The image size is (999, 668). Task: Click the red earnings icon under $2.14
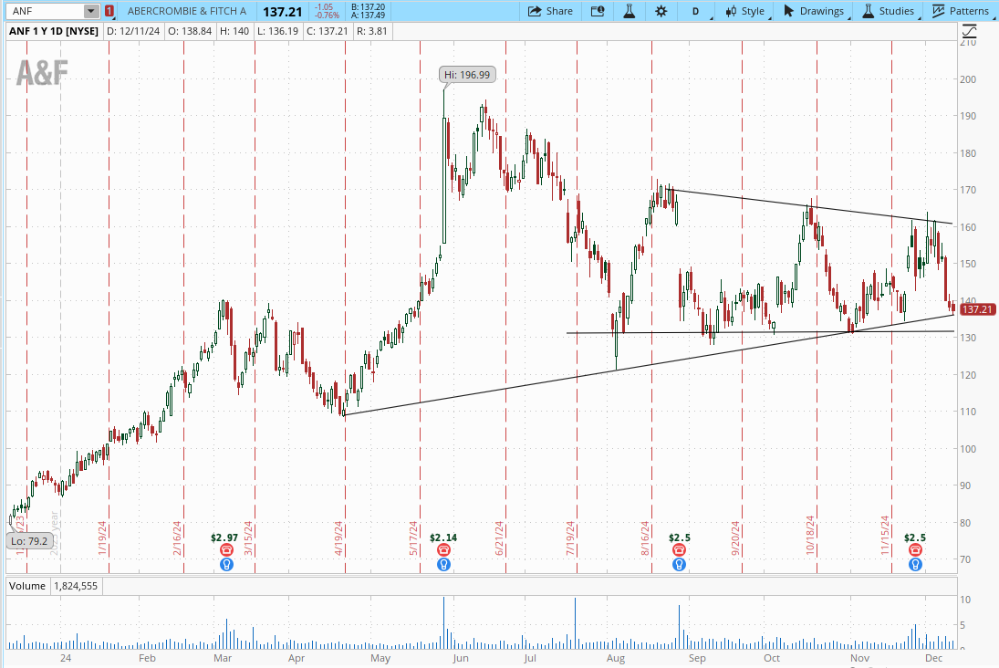(443, 550)
